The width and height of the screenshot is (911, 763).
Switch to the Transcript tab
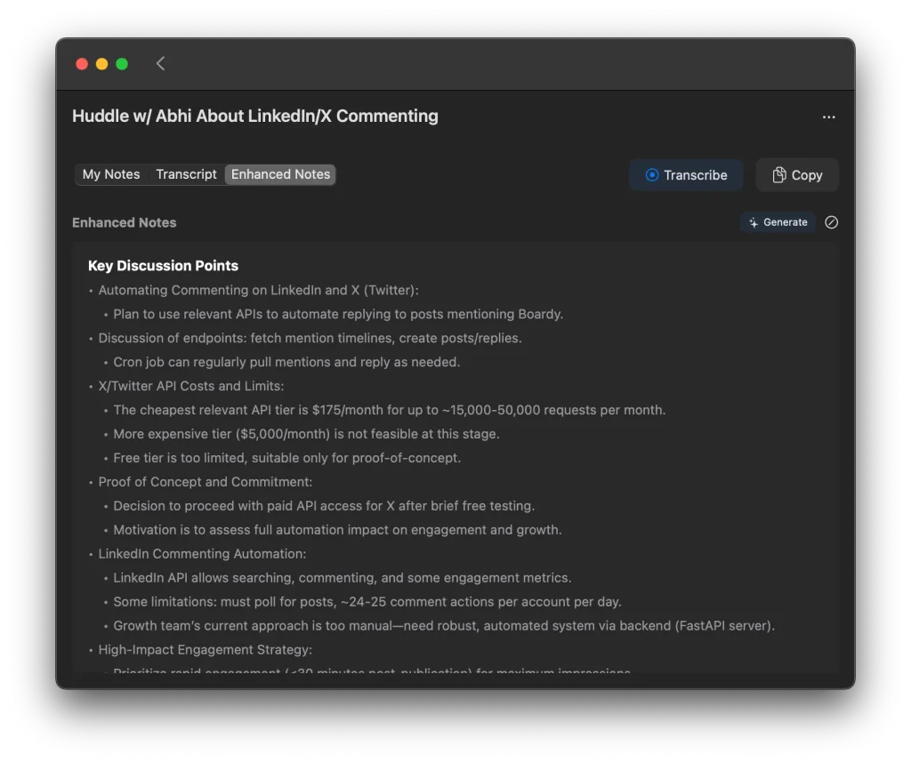click(186, 174)
